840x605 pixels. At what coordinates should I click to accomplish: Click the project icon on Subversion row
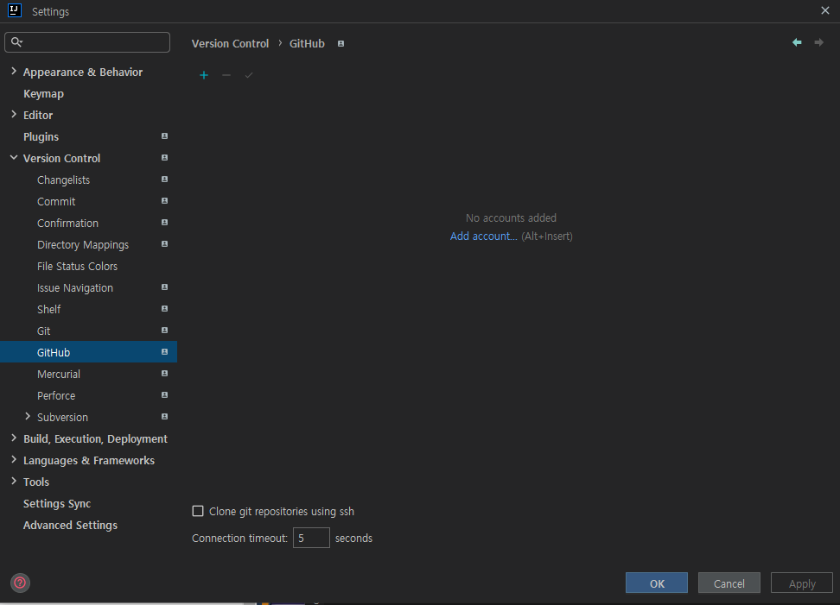164,416
